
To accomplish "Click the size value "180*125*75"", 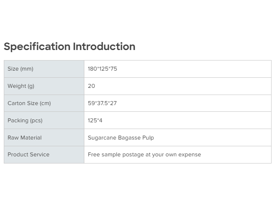I will [x=102, y=69].
